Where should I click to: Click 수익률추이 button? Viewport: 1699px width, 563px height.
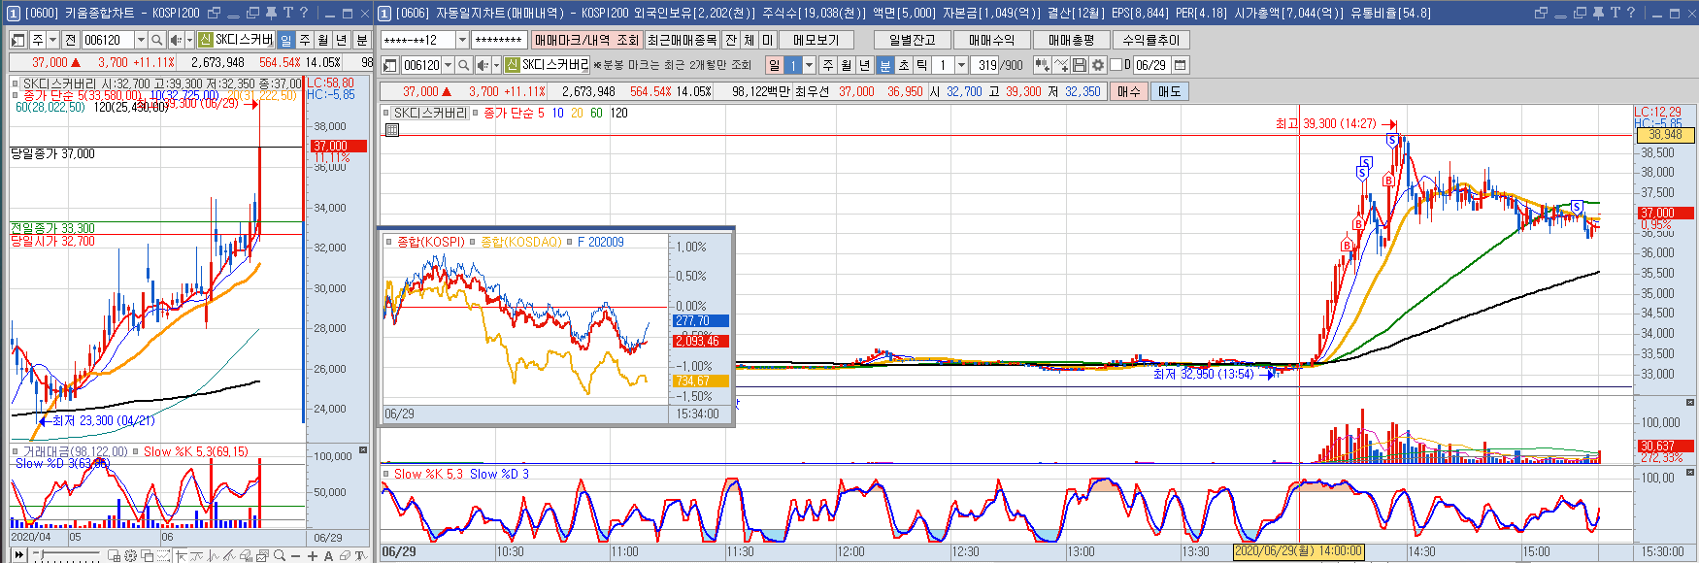[x=1151, y=40]
